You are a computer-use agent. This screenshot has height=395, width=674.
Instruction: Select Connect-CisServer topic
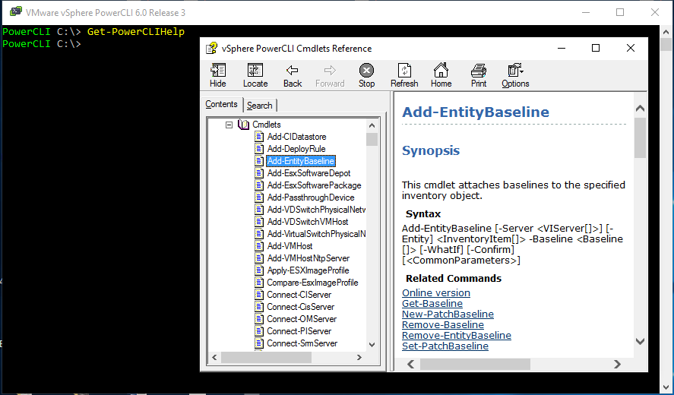point(300,306)
